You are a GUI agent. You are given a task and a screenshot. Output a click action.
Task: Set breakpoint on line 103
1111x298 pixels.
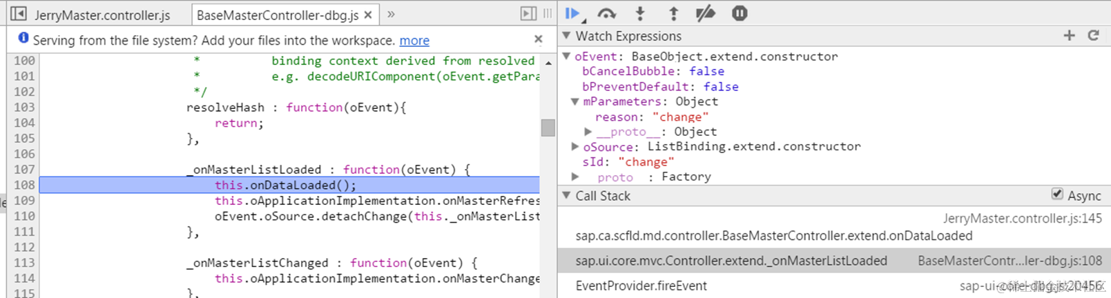pos(23,108)
